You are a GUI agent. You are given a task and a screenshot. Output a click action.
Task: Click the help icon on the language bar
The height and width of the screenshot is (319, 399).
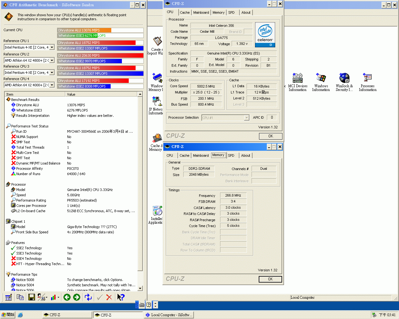pyautogui.click(x=149, y=305)
